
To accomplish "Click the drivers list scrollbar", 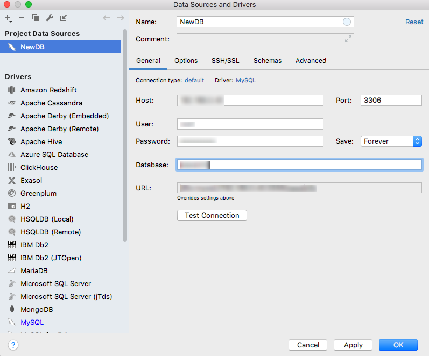I will tap(125, 136).
